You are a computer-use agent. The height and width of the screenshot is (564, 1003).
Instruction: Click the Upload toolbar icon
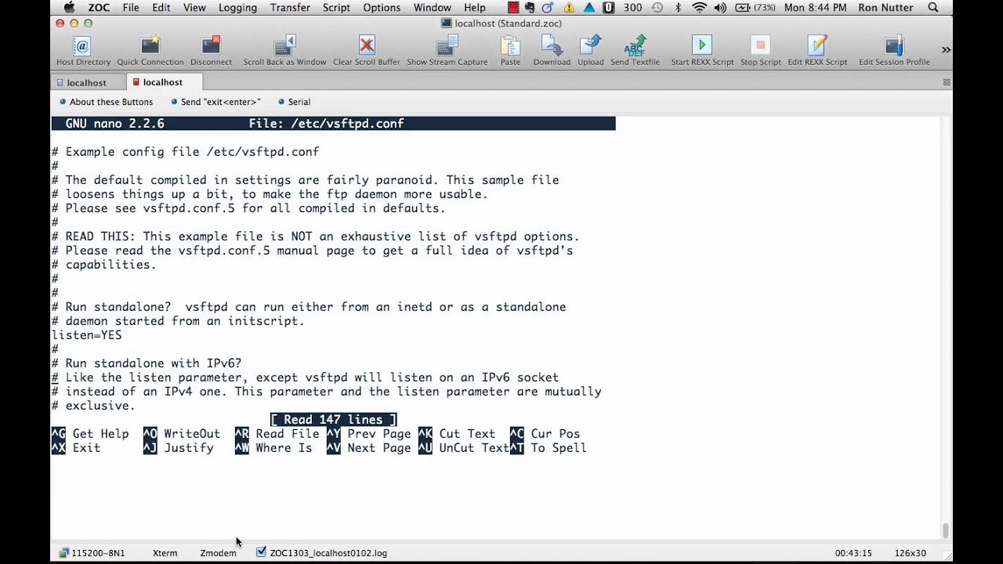tap(591, 50)
